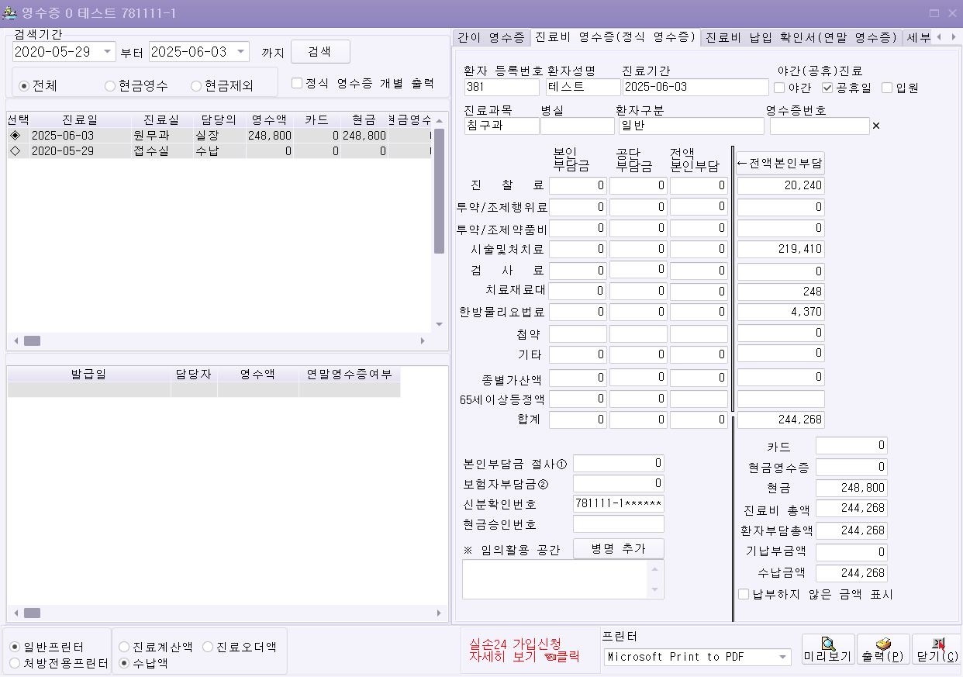Viewport: 963px width, 677px height.
Task: Select the 현금영수 radio option
Action: tap(110, 85)
